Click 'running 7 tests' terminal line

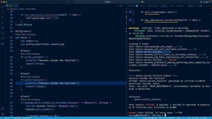click(139, 44)
